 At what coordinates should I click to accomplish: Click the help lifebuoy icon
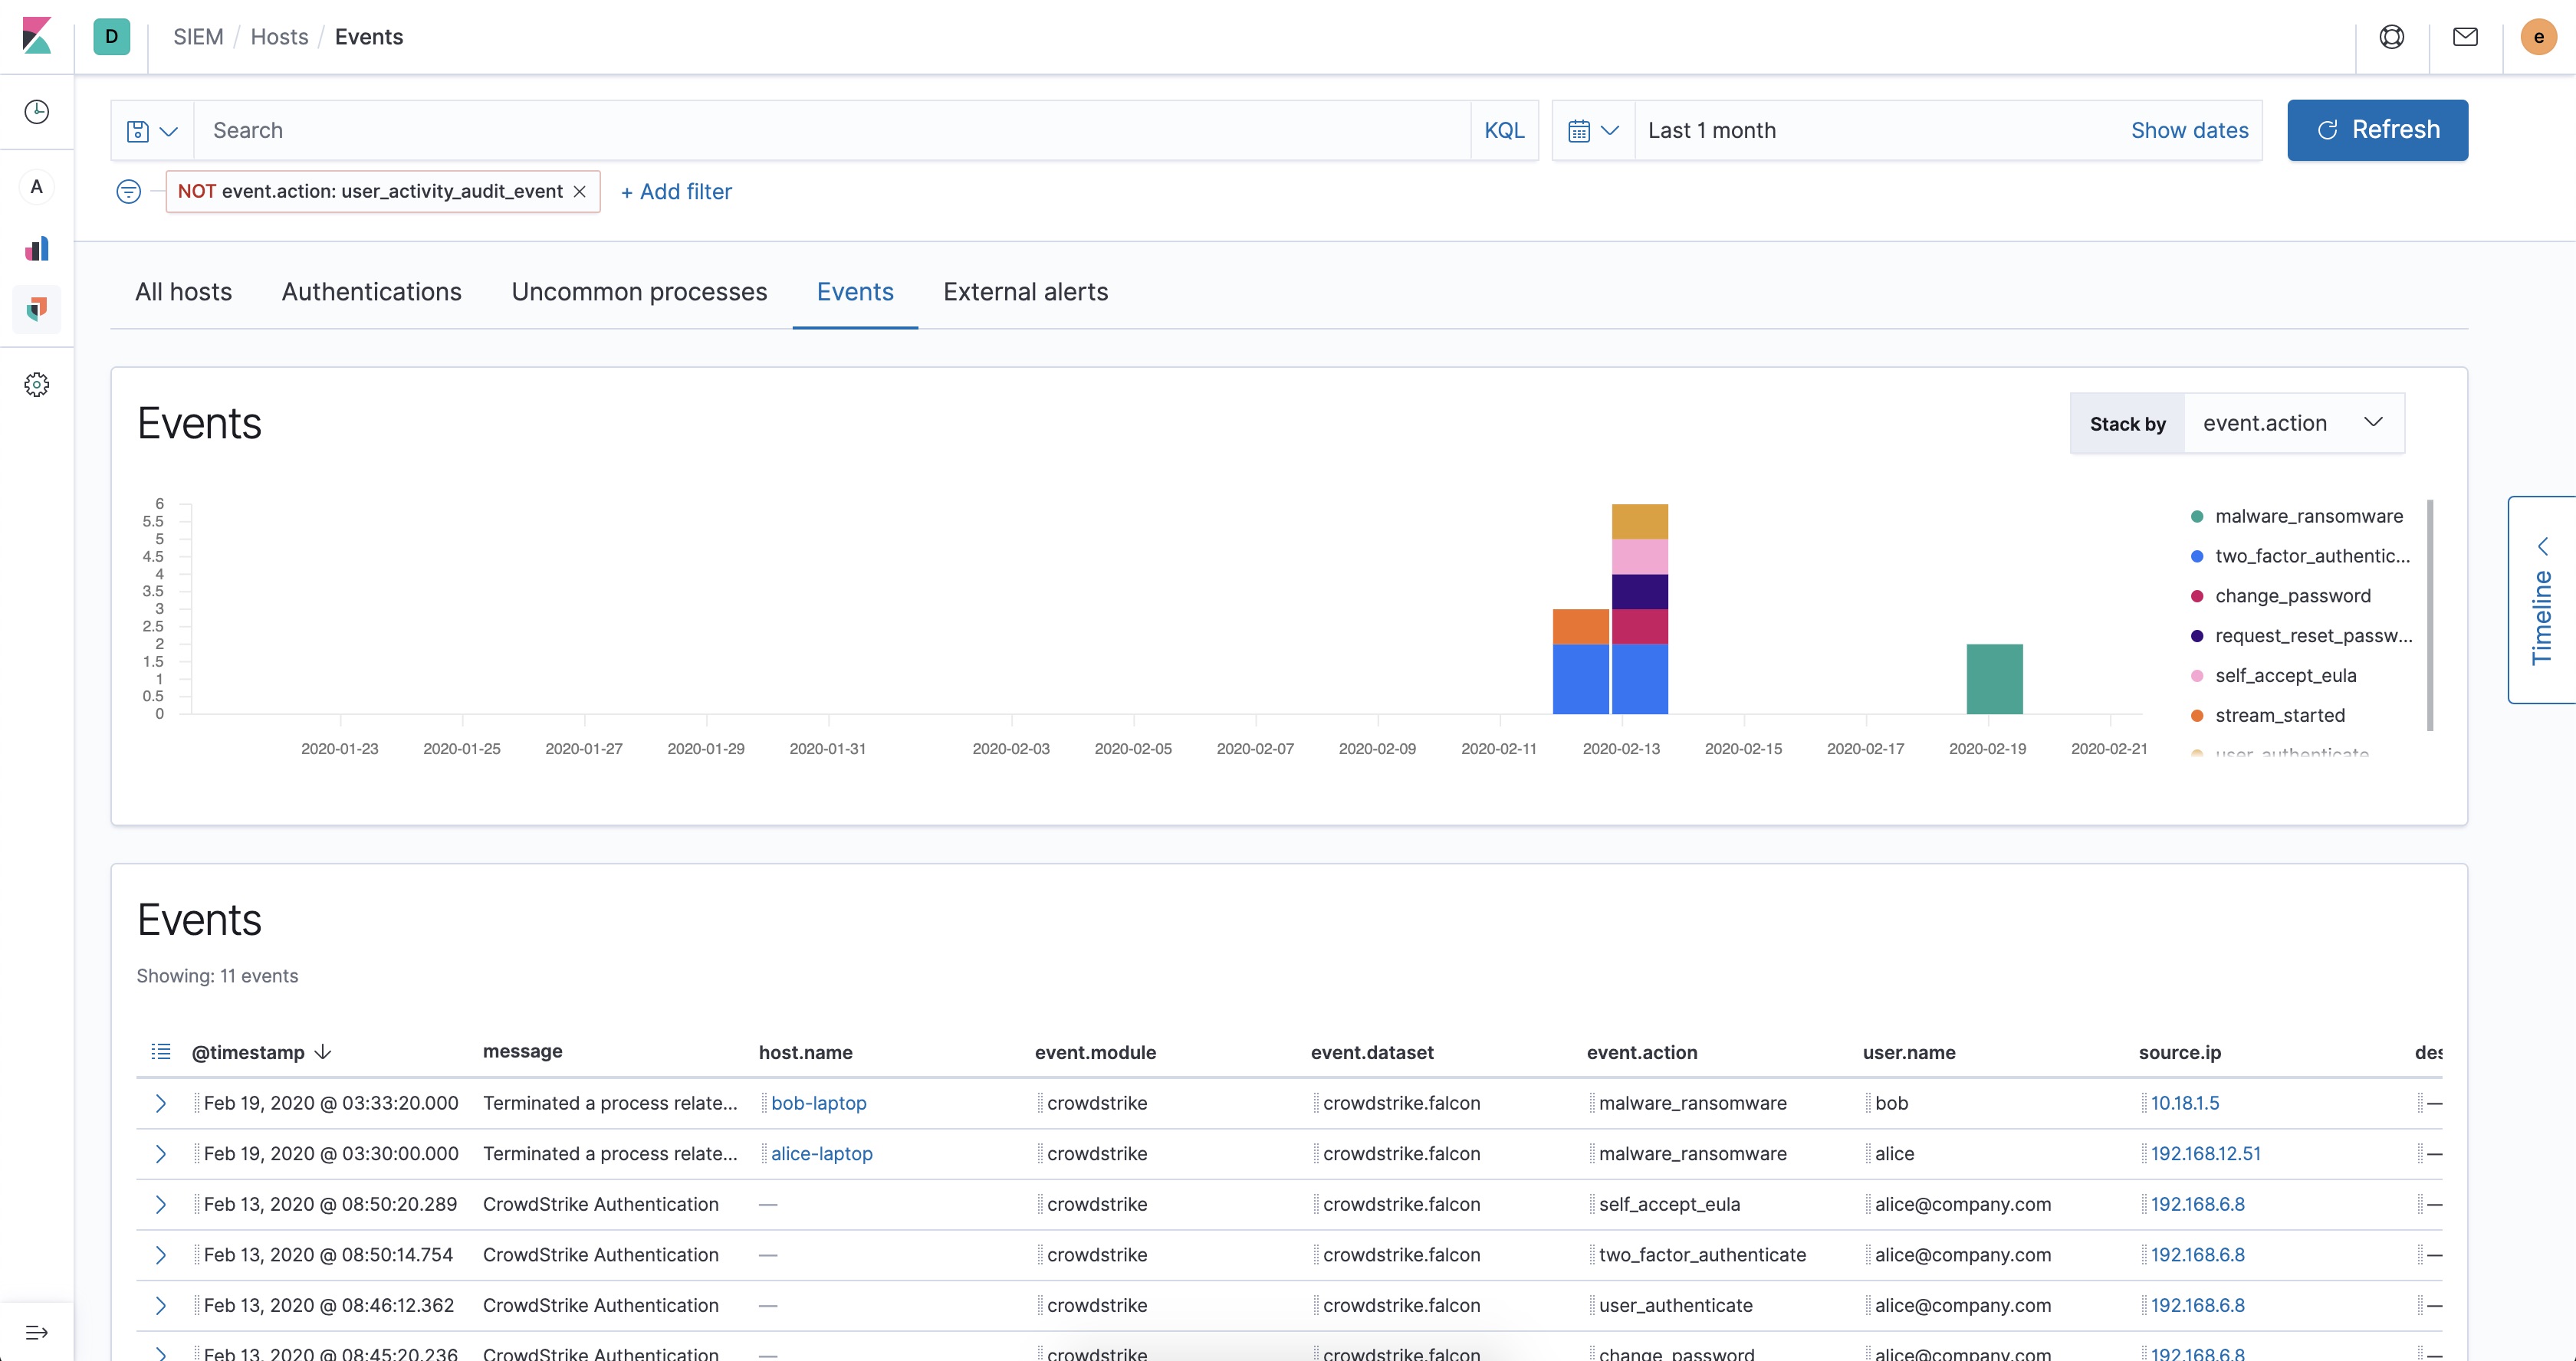2391,37
